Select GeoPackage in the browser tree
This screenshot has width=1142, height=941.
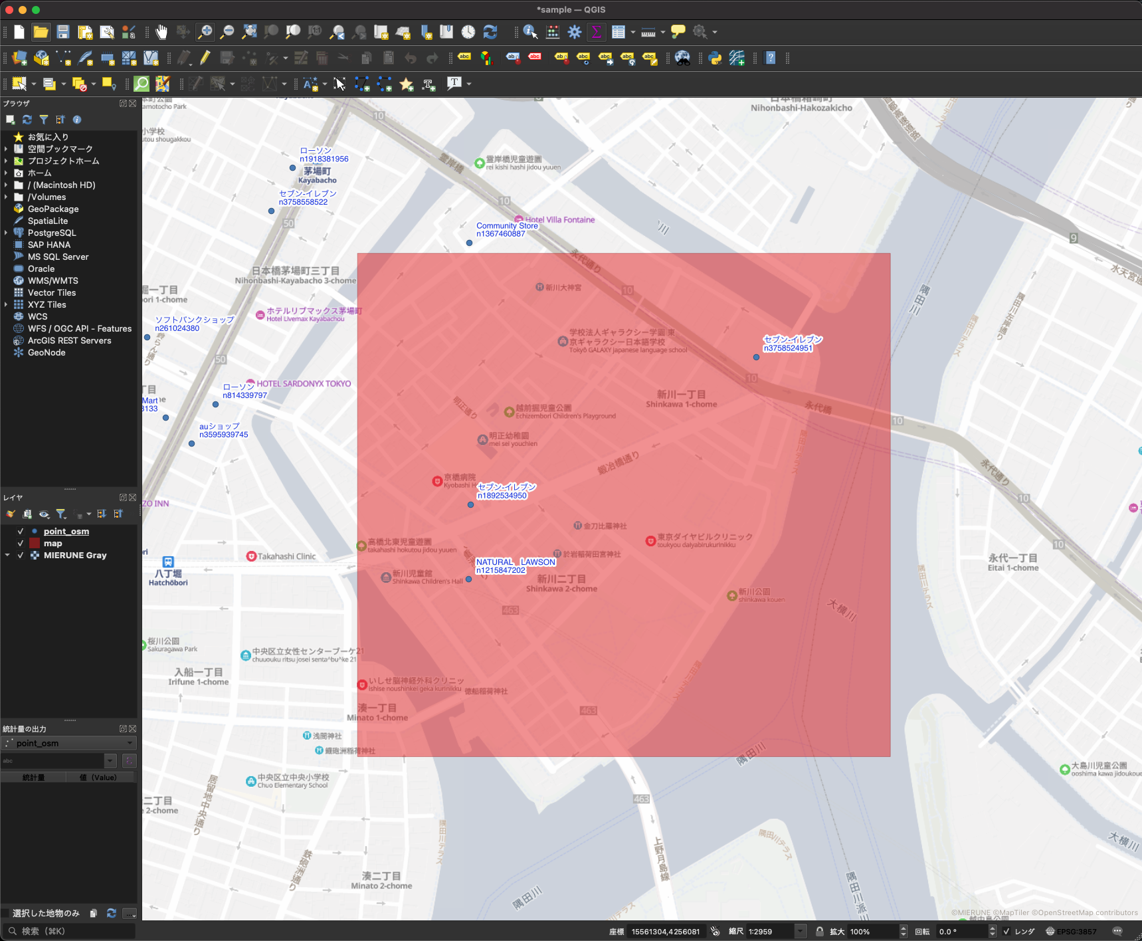coord(52,209)
